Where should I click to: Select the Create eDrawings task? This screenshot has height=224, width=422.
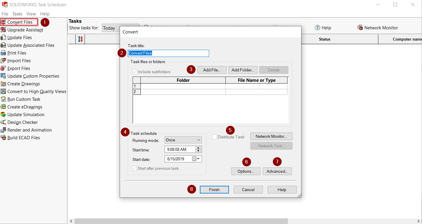tap(21, 107)
